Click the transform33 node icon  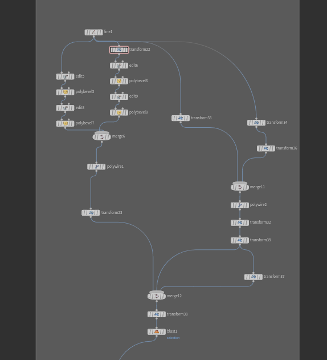coord(181,118)
